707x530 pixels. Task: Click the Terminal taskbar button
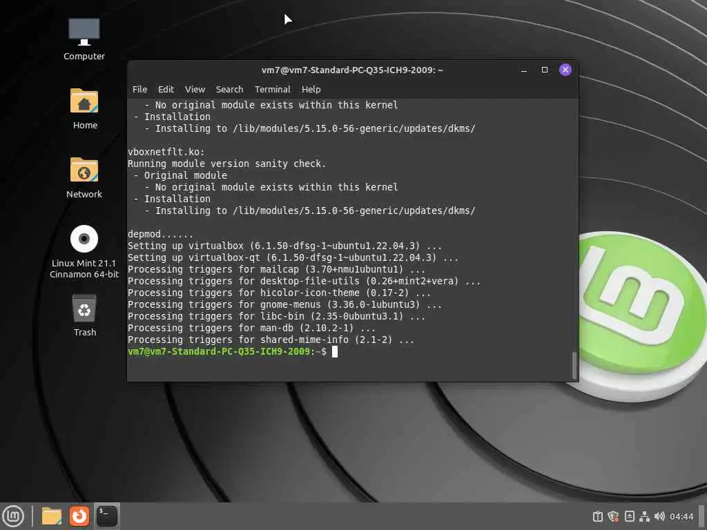pos(107,516)
